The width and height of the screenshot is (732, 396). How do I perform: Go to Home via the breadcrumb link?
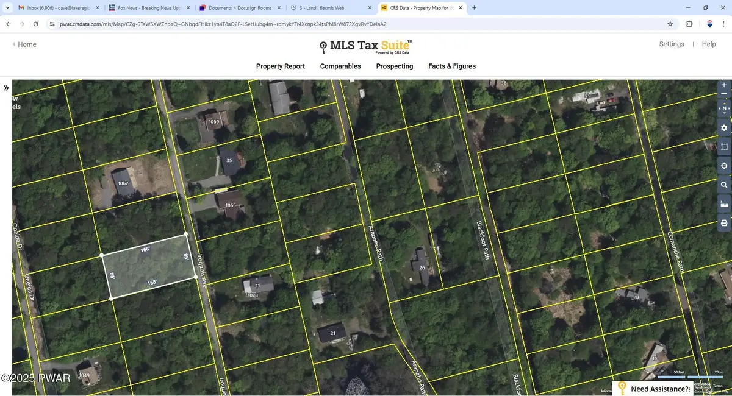[26, 44]
